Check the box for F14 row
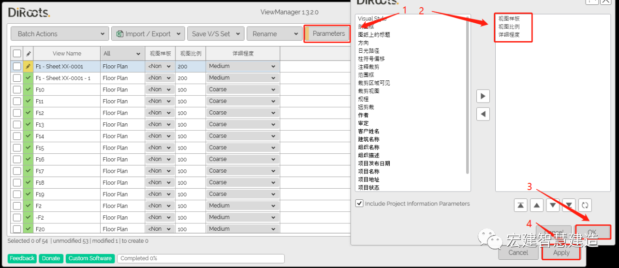Image resolution: width=619 pixels, height=268 pixels. (x=17, y=136)
